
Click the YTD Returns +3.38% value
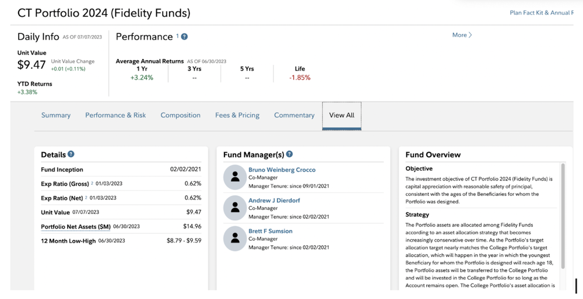point(27,92)
